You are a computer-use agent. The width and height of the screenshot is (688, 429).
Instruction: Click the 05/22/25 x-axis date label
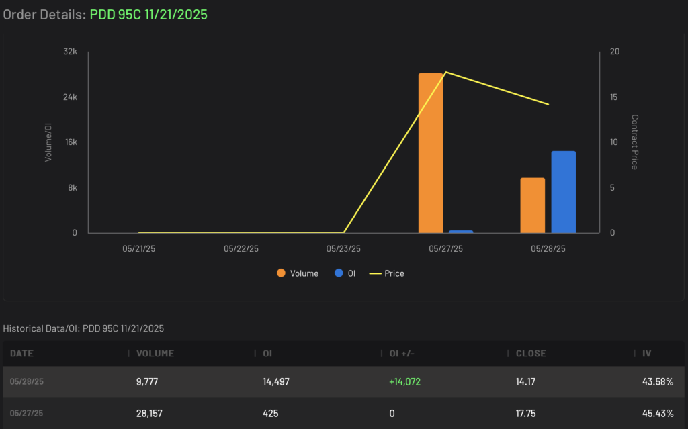pyautogui.click(x=241, y=248)
